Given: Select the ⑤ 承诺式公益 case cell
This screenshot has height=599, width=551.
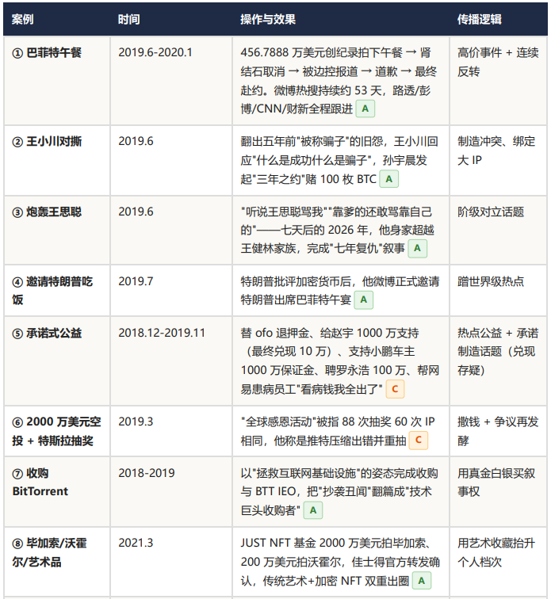Looking at the screenshot, I should [x=57, y=361].
